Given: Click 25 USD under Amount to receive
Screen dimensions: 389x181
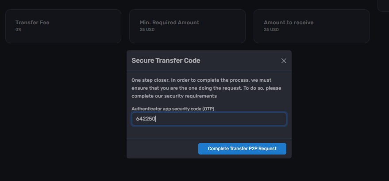Looking at the screenshot, I should pyautogui.click(x=271, y=30).
